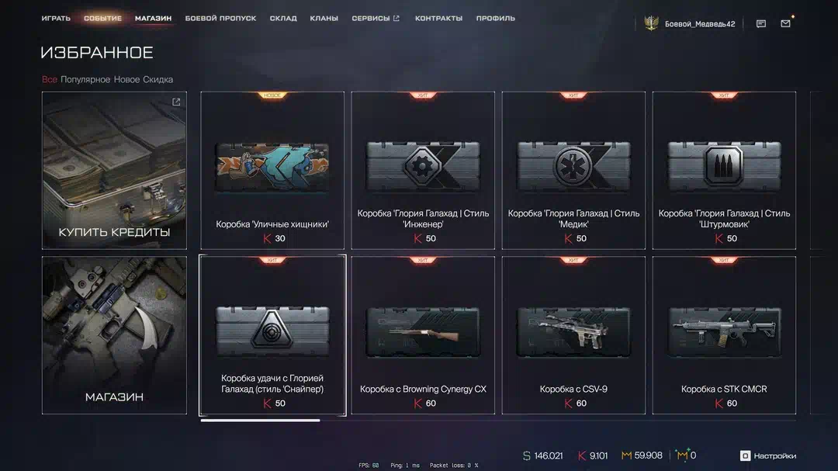Open the Магазин tile with rifle
The width and height of the screenshot is (838, 471).
[114, 335]
